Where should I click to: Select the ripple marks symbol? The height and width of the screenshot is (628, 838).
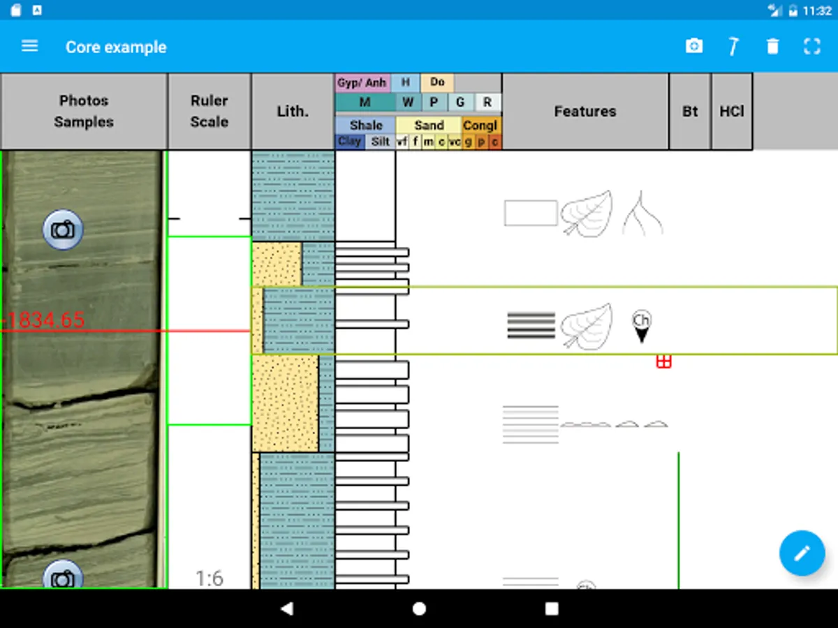pyautogui.click(x=615, y=424)
